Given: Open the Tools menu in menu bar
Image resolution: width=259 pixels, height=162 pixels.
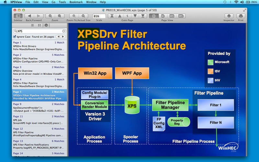Looking at the screenshot, I should [x=62, y=2].
